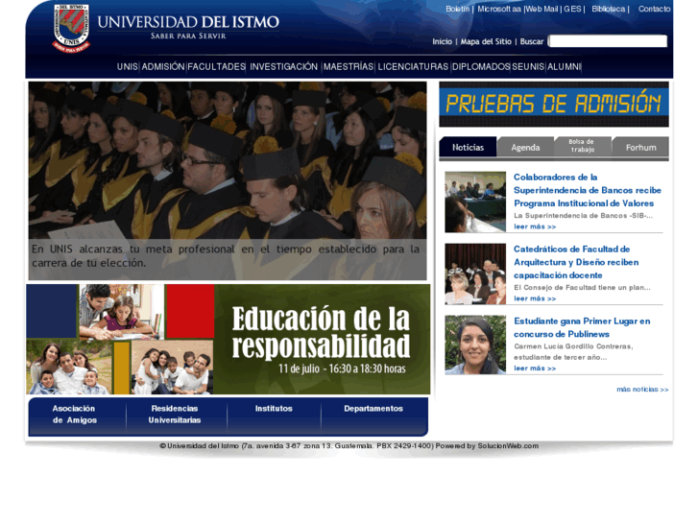The image size is (698, 523).
Task: Open the SEUNIS menu item
Action: pyautogui.click(x=528, y=67)
